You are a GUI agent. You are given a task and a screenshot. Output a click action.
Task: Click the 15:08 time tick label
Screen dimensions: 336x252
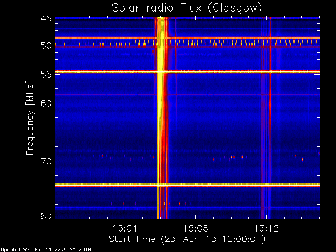195,228
